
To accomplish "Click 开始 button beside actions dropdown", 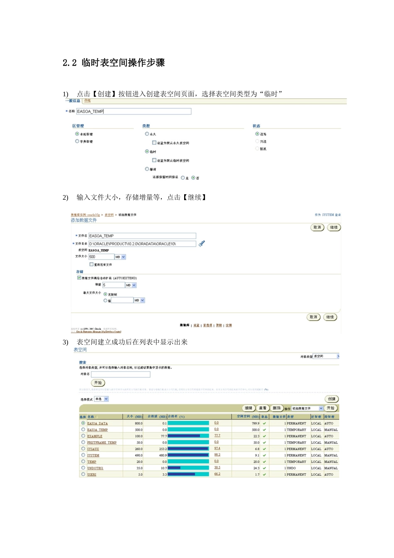I will coord(331,409).
